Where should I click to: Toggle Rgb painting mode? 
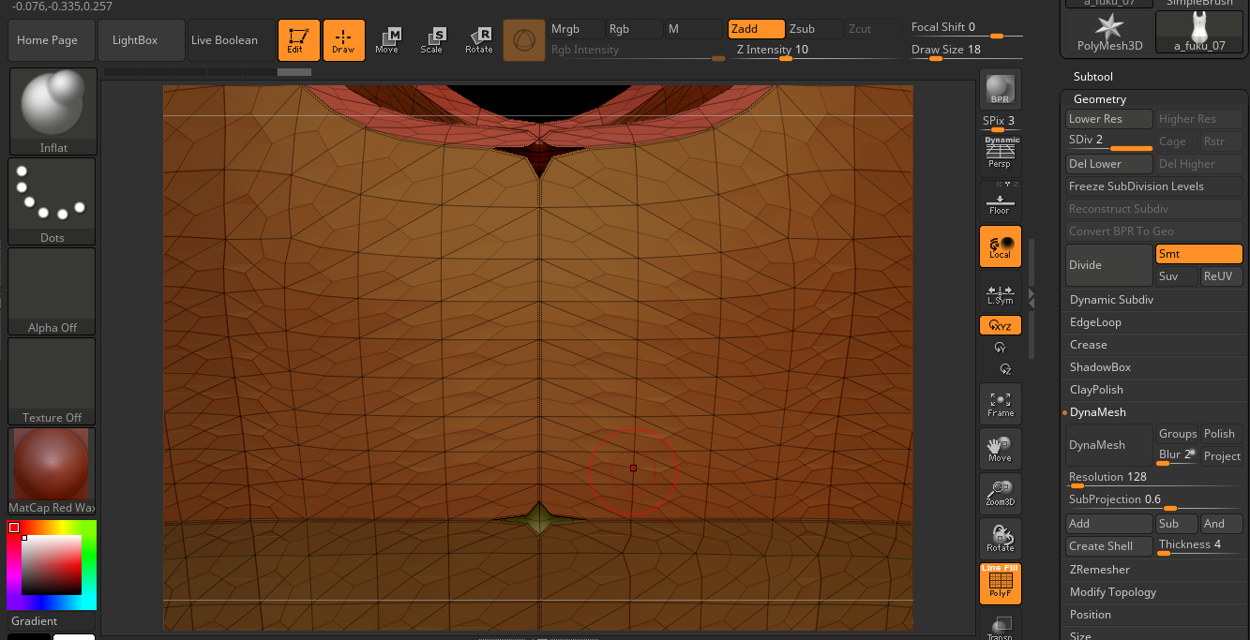(x=634, y=29)
